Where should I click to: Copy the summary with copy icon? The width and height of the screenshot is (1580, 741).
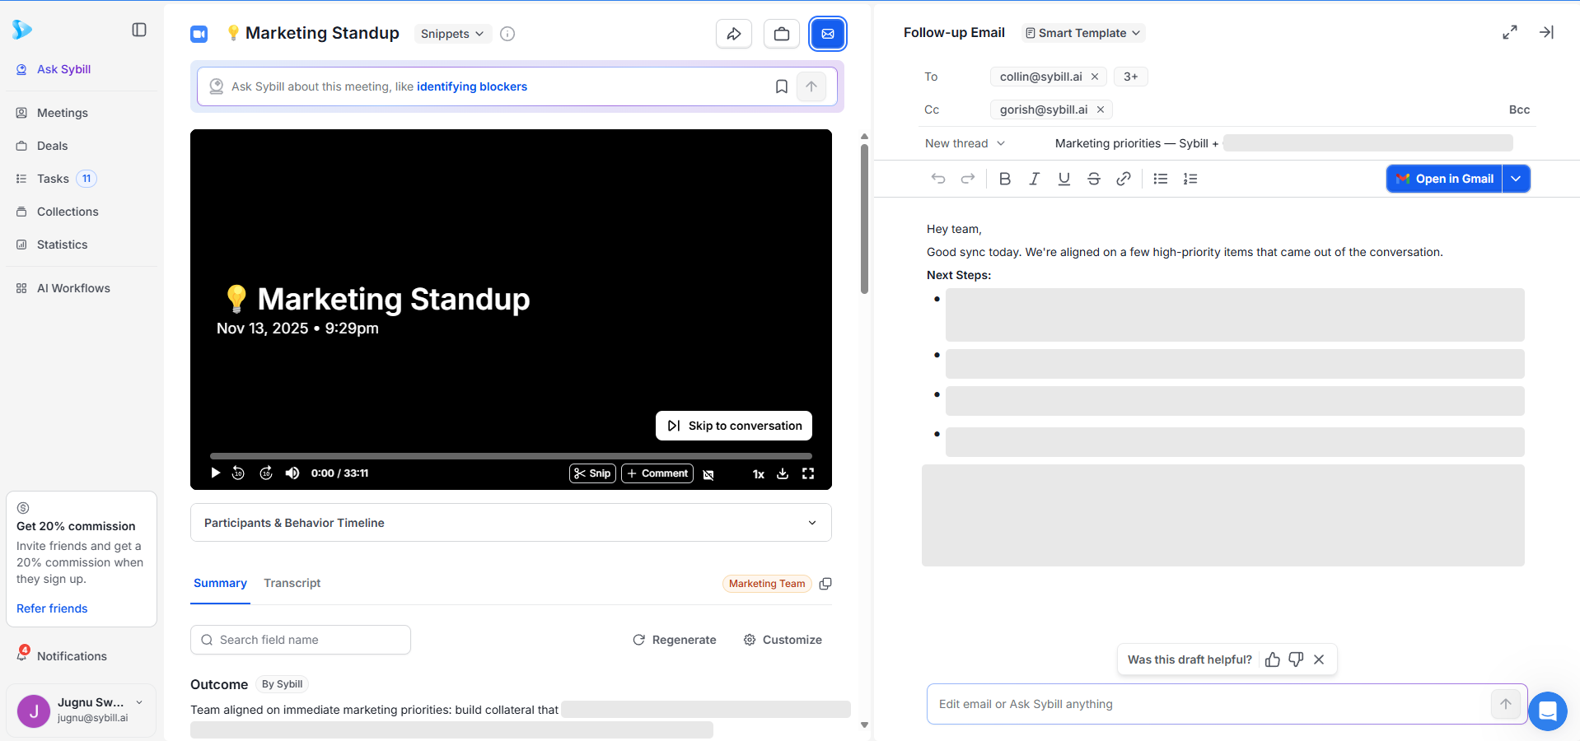pos(825,584)
